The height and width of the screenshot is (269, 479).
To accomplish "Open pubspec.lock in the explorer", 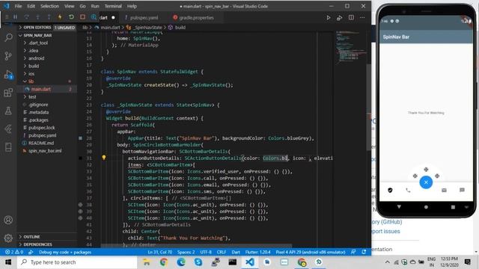I will pos(42,128).
